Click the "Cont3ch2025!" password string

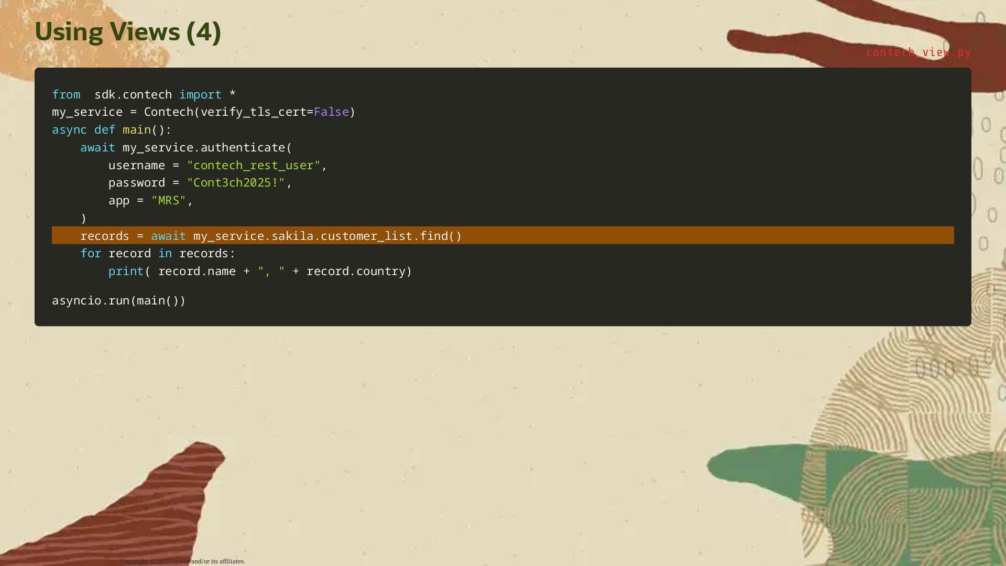pyautogui.click(x=236, y=183)
